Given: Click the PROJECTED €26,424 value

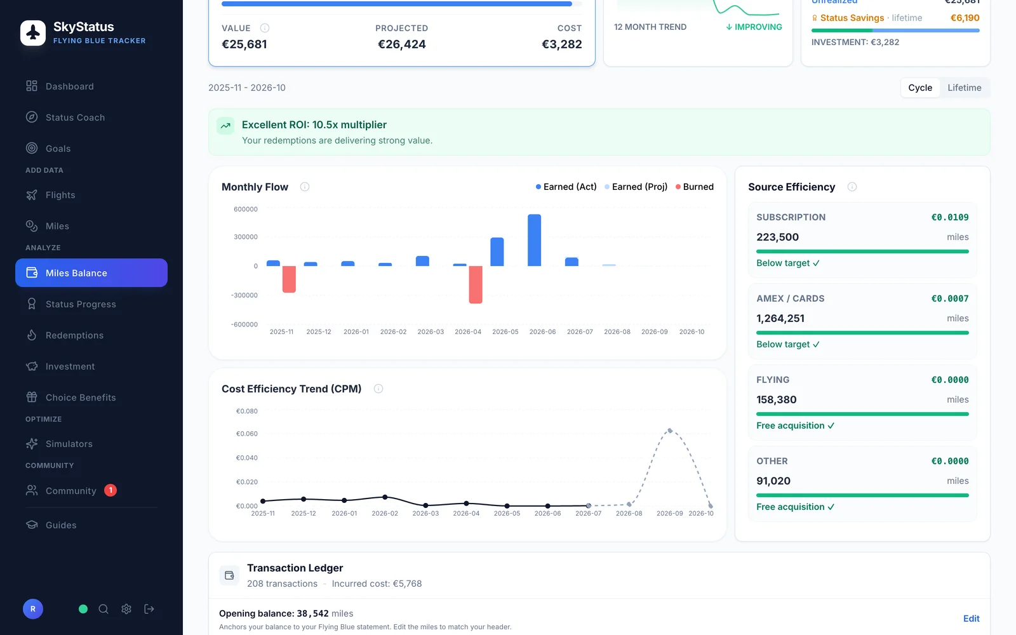Looking at the screenshot, I should [402, 44].
